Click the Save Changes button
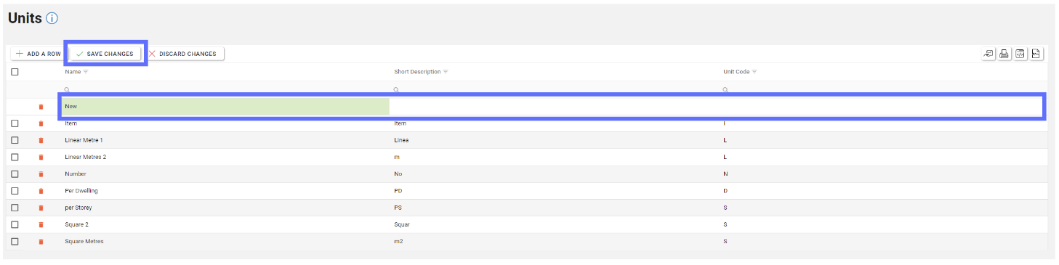 [x=105, y=54]
